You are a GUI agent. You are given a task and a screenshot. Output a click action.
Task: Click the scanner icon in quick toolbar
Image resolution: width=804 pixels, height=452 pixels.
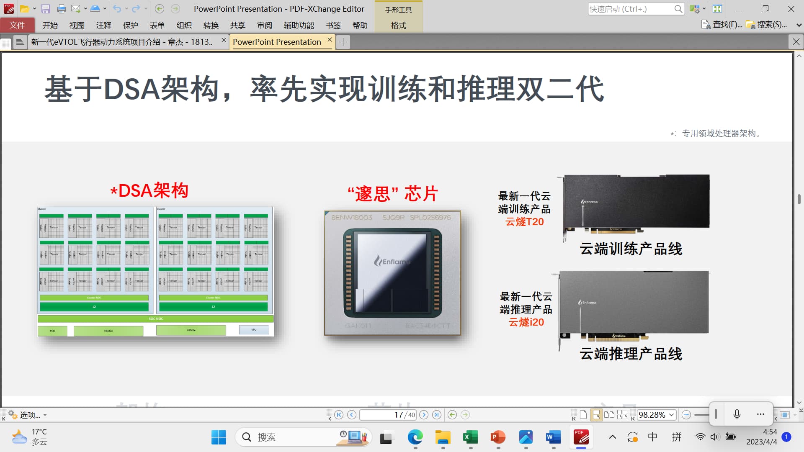pyautogui.click(x=95, y=9)
